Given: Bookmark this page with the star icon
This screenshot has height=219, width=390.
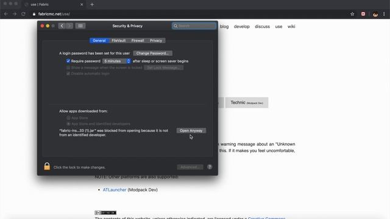Looking at the screenshot, I should (x=352, y=14).
